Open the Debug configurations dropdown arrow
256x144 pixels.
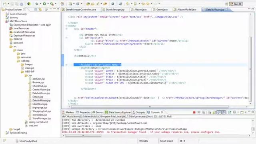tap(40, 4)
